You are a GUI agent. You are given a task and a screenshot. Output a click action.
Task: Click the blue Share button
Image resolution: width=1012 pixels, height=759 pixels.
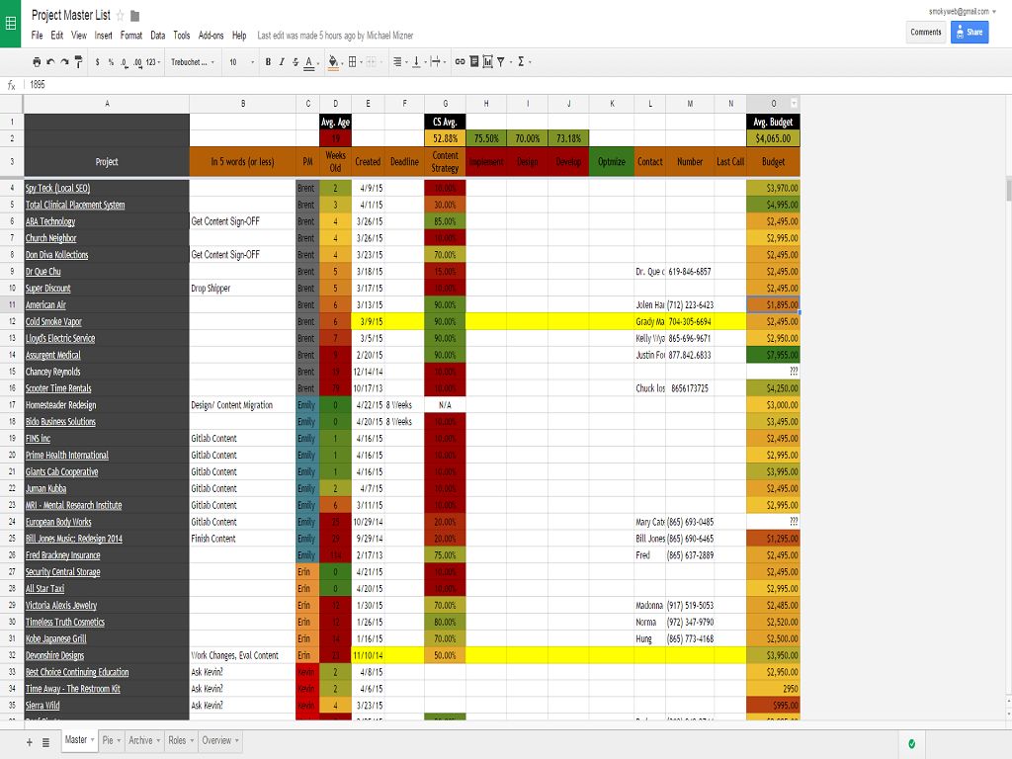970,32
